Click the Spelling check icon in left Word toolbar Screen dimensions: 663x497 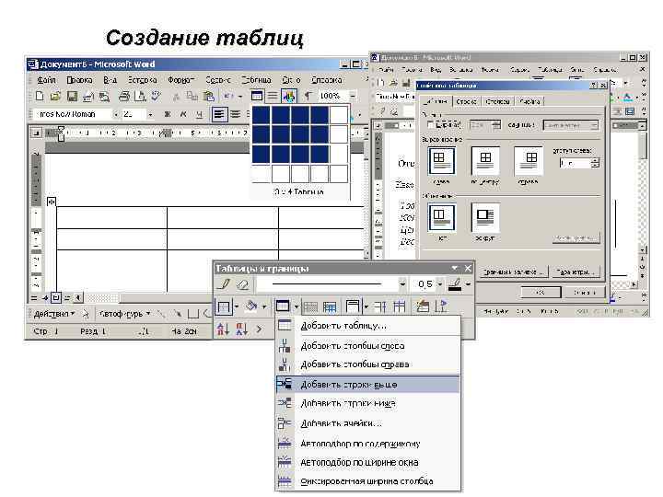(x=156, y=97)
